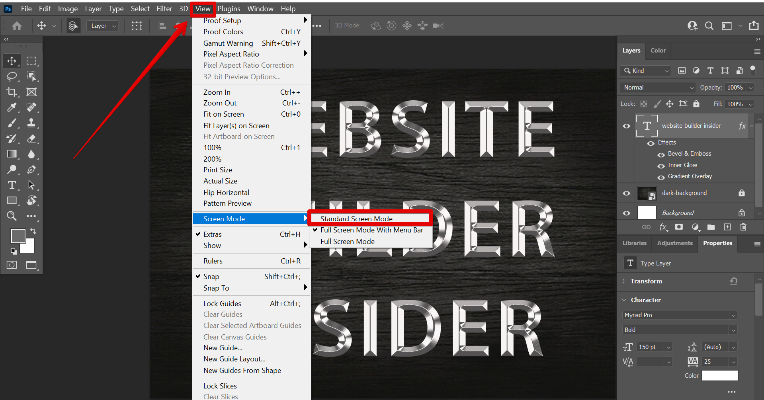Select the Clone Stamp tool
Screen dimensions: 764x400
click(32, 123)
